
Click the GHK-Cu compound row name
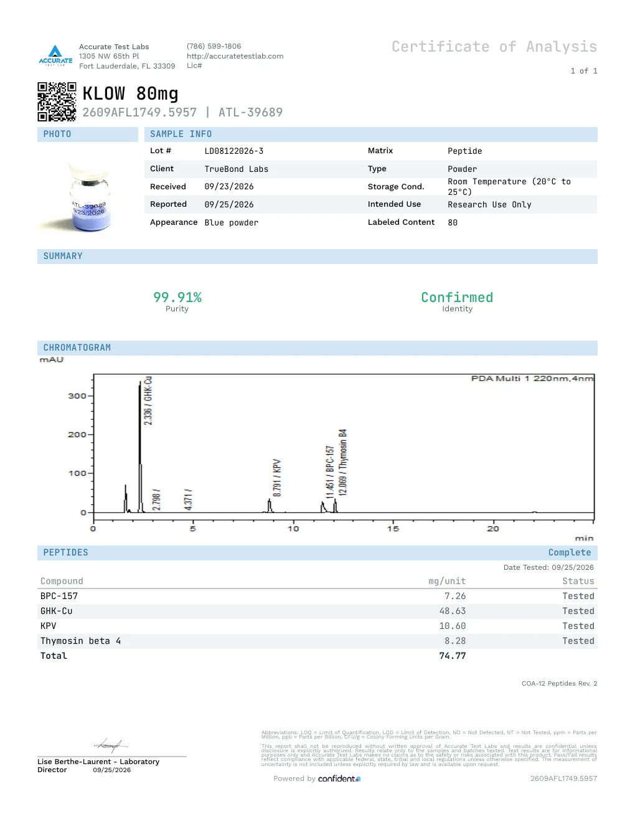tap(57, 611)
